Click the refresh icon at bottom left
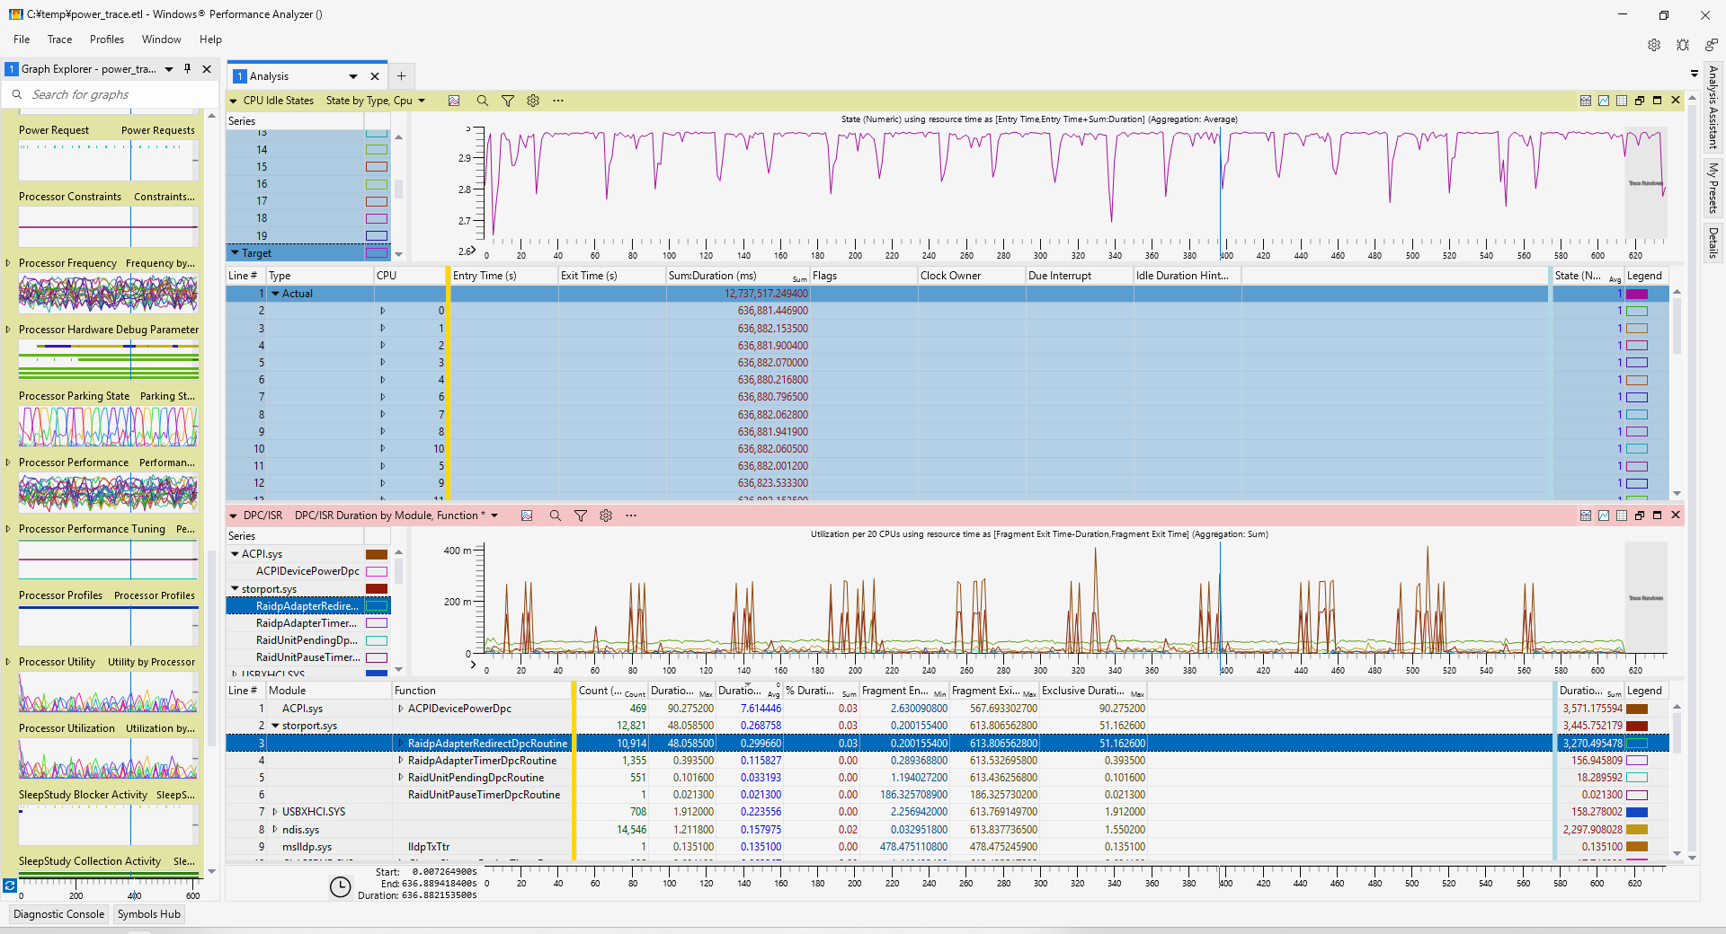 [x=10, y=886]
